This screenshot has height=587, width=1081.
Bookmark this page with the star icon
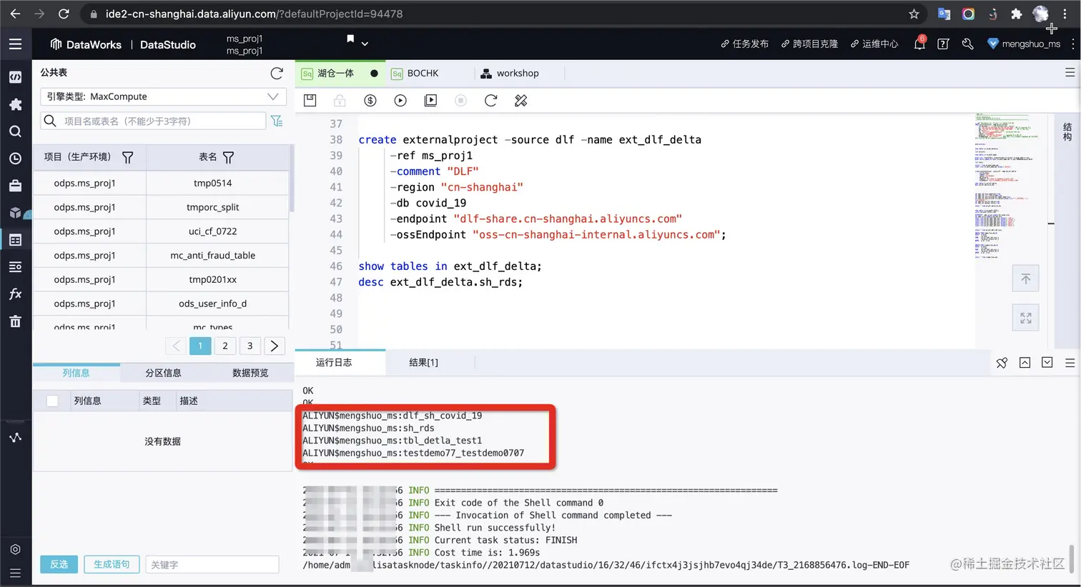click(914, 14)
